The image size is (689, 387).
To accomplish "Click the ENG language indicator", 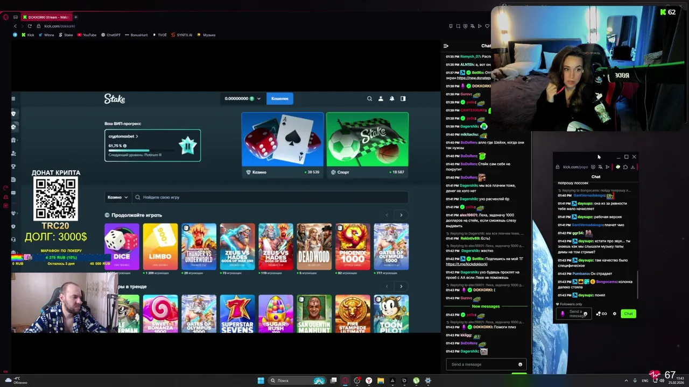I will tap(645, 381).
